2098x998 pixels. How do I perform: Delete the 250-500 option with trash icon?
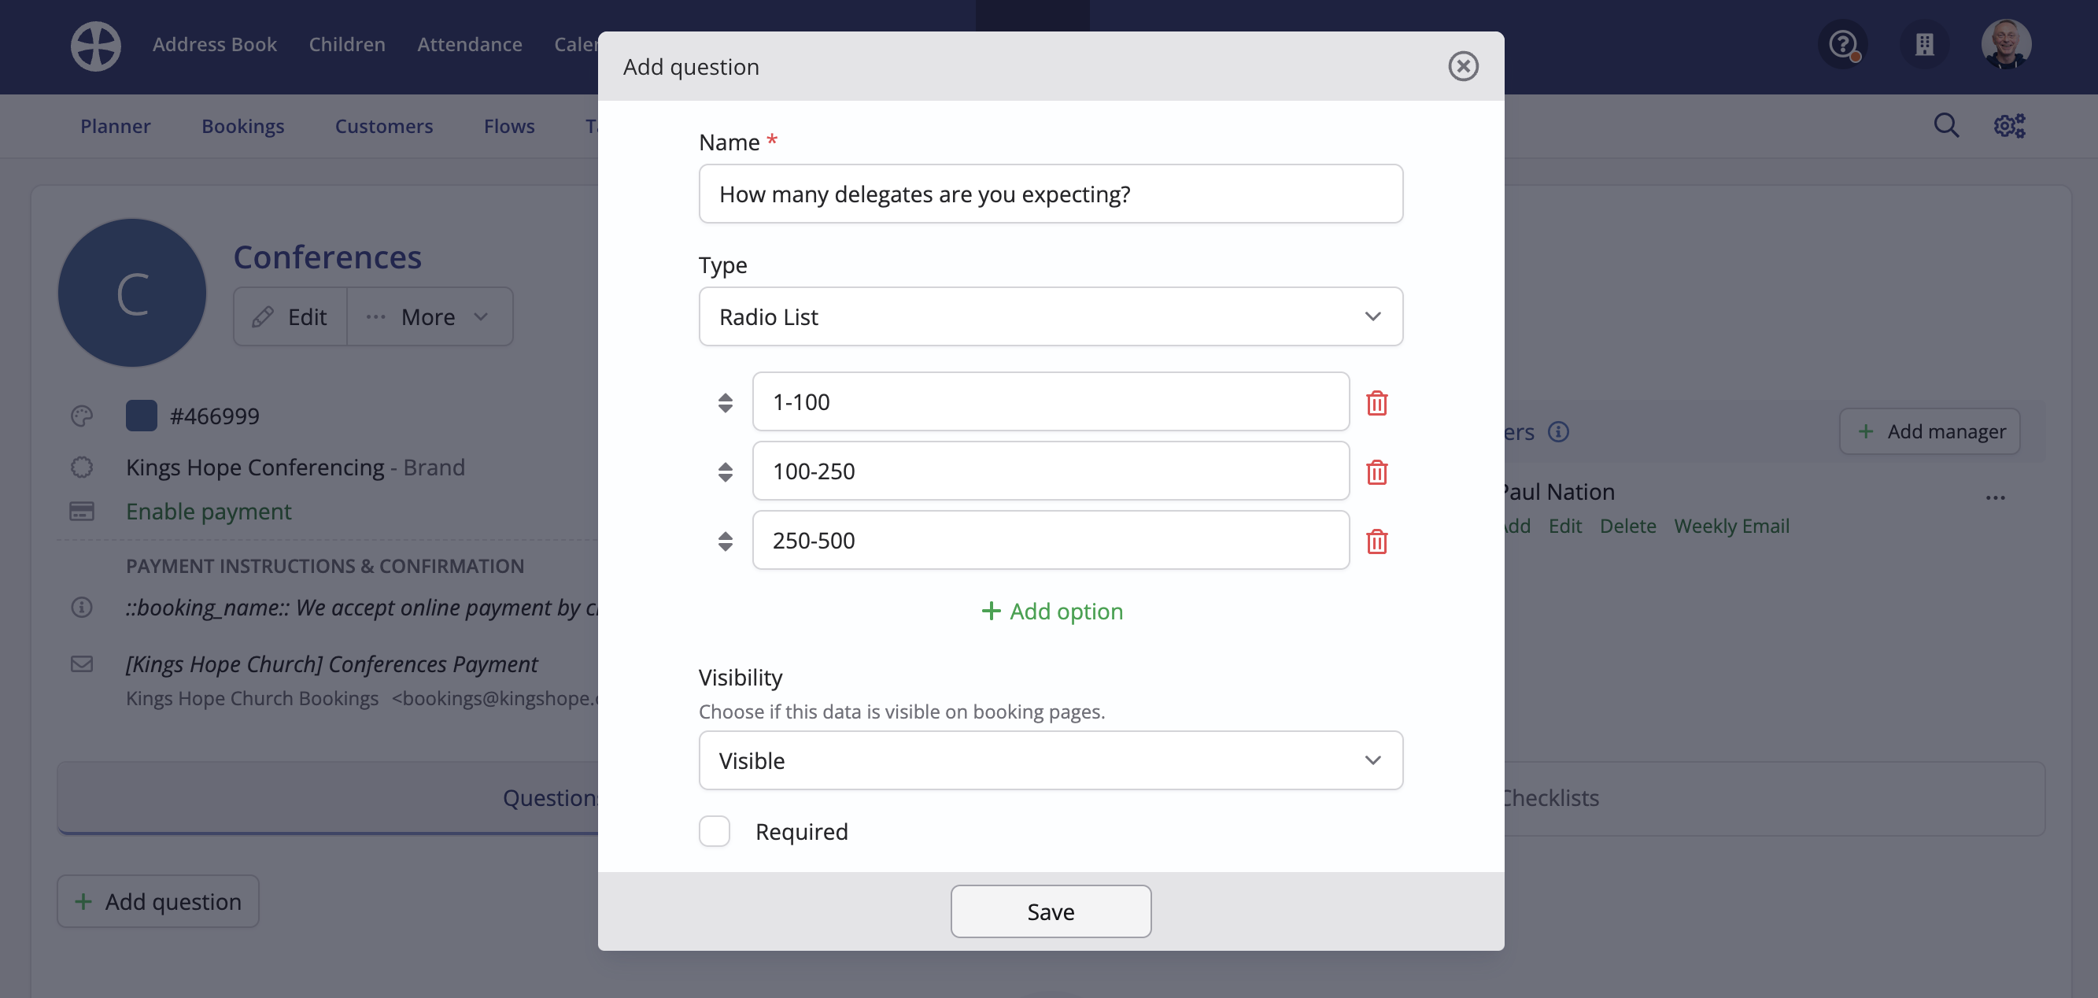(x=1376, y=541)
